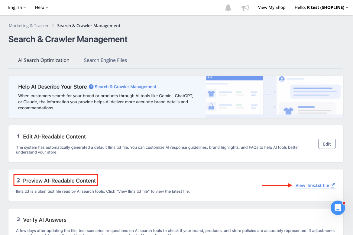The width and height of the screenshot is (353, 235).
Task: Open the live chat bubble widget
Action: point(338,208)
